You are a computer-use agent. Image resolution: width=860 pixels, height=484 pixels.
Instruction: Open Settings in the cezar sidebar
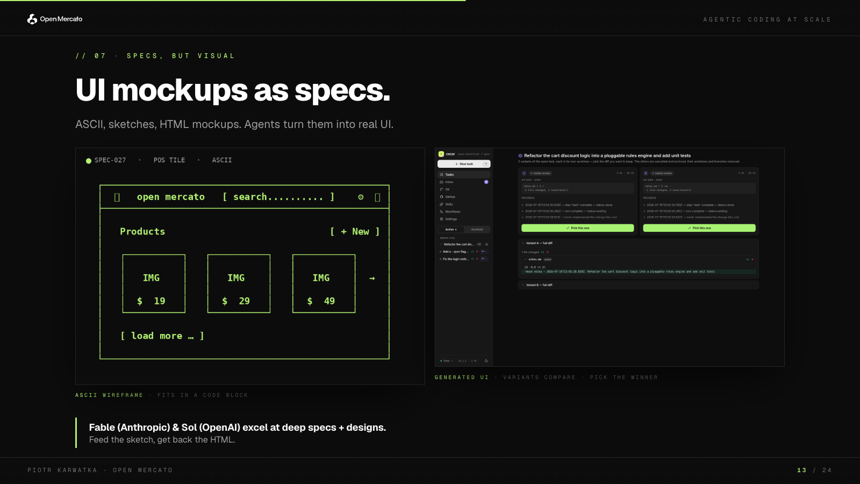tap(464, 219)
